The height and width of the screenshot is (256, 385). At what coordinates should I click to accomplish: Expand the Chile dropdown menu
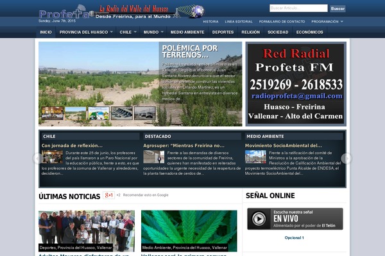(x=128, y=32)
